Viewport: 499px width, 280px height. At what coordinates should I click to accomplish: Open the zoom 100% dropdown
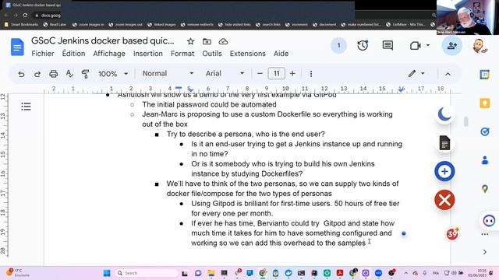(x=113, y=74)
